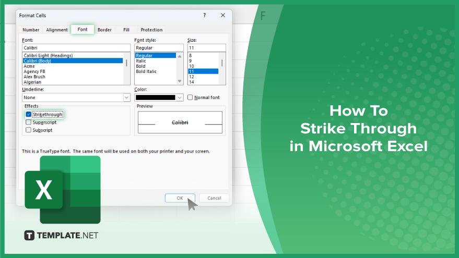Select the Font tab
This screenshot has height=258, width=459.
[83, 30]
